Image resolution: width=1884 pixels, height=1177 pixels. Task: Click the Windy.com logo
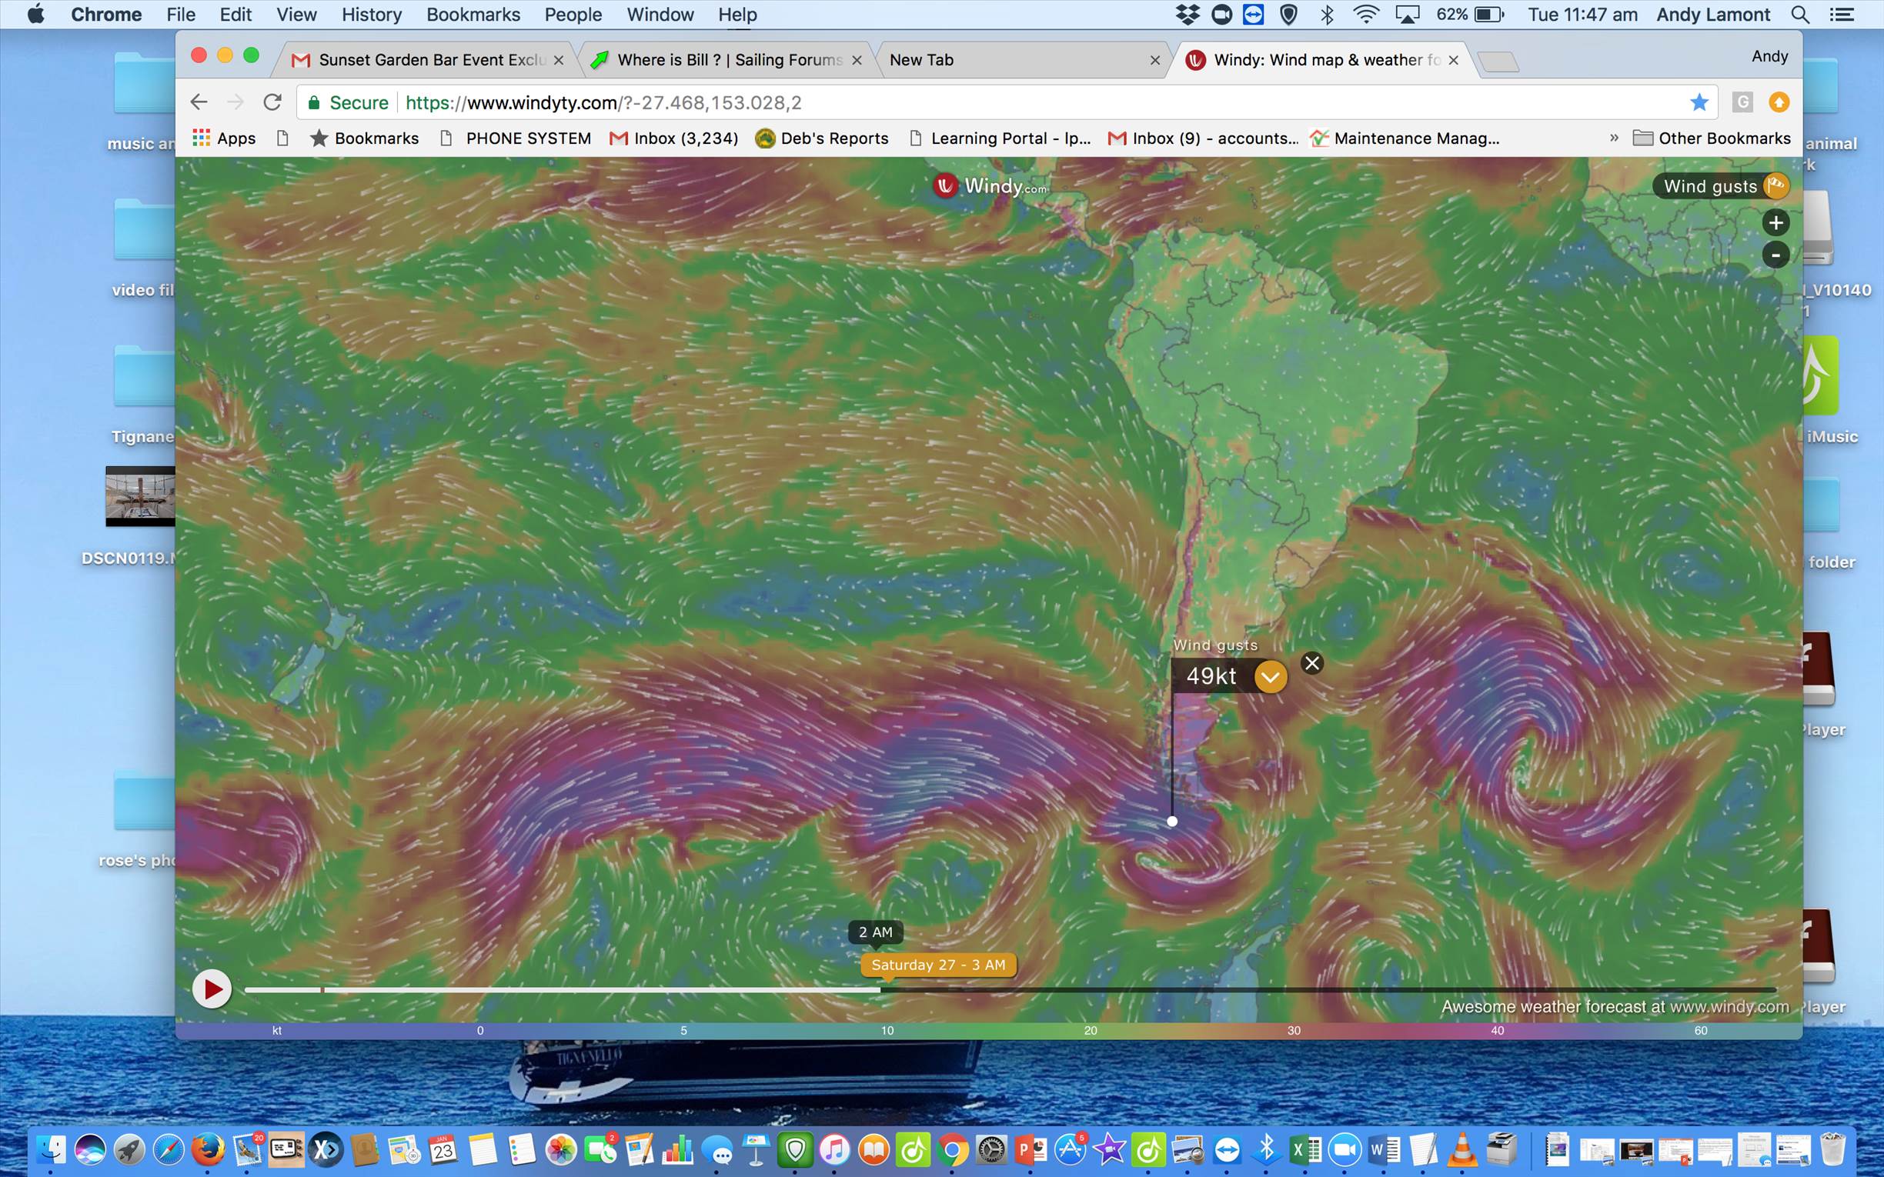990,186
